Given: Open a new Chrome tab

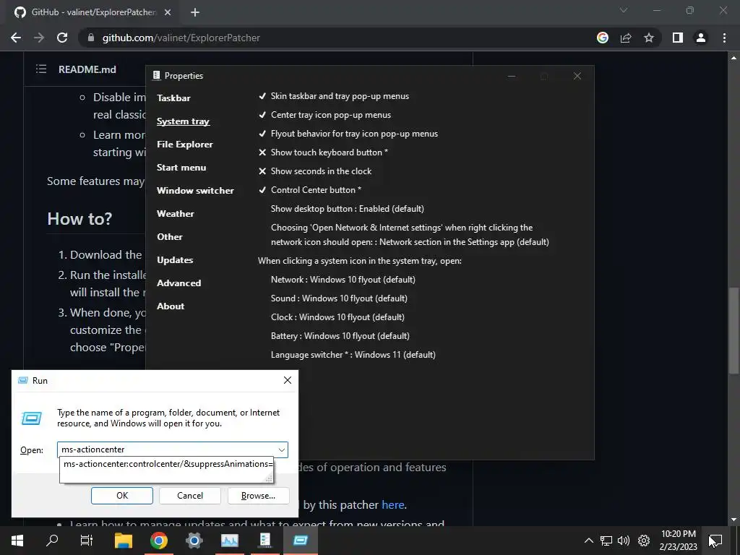Looking at the screenshot, I should 195,12.
